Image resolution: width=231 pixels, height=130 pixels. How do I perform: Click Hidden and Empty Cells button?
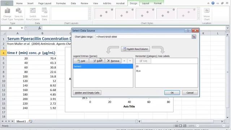click(87, 93)
